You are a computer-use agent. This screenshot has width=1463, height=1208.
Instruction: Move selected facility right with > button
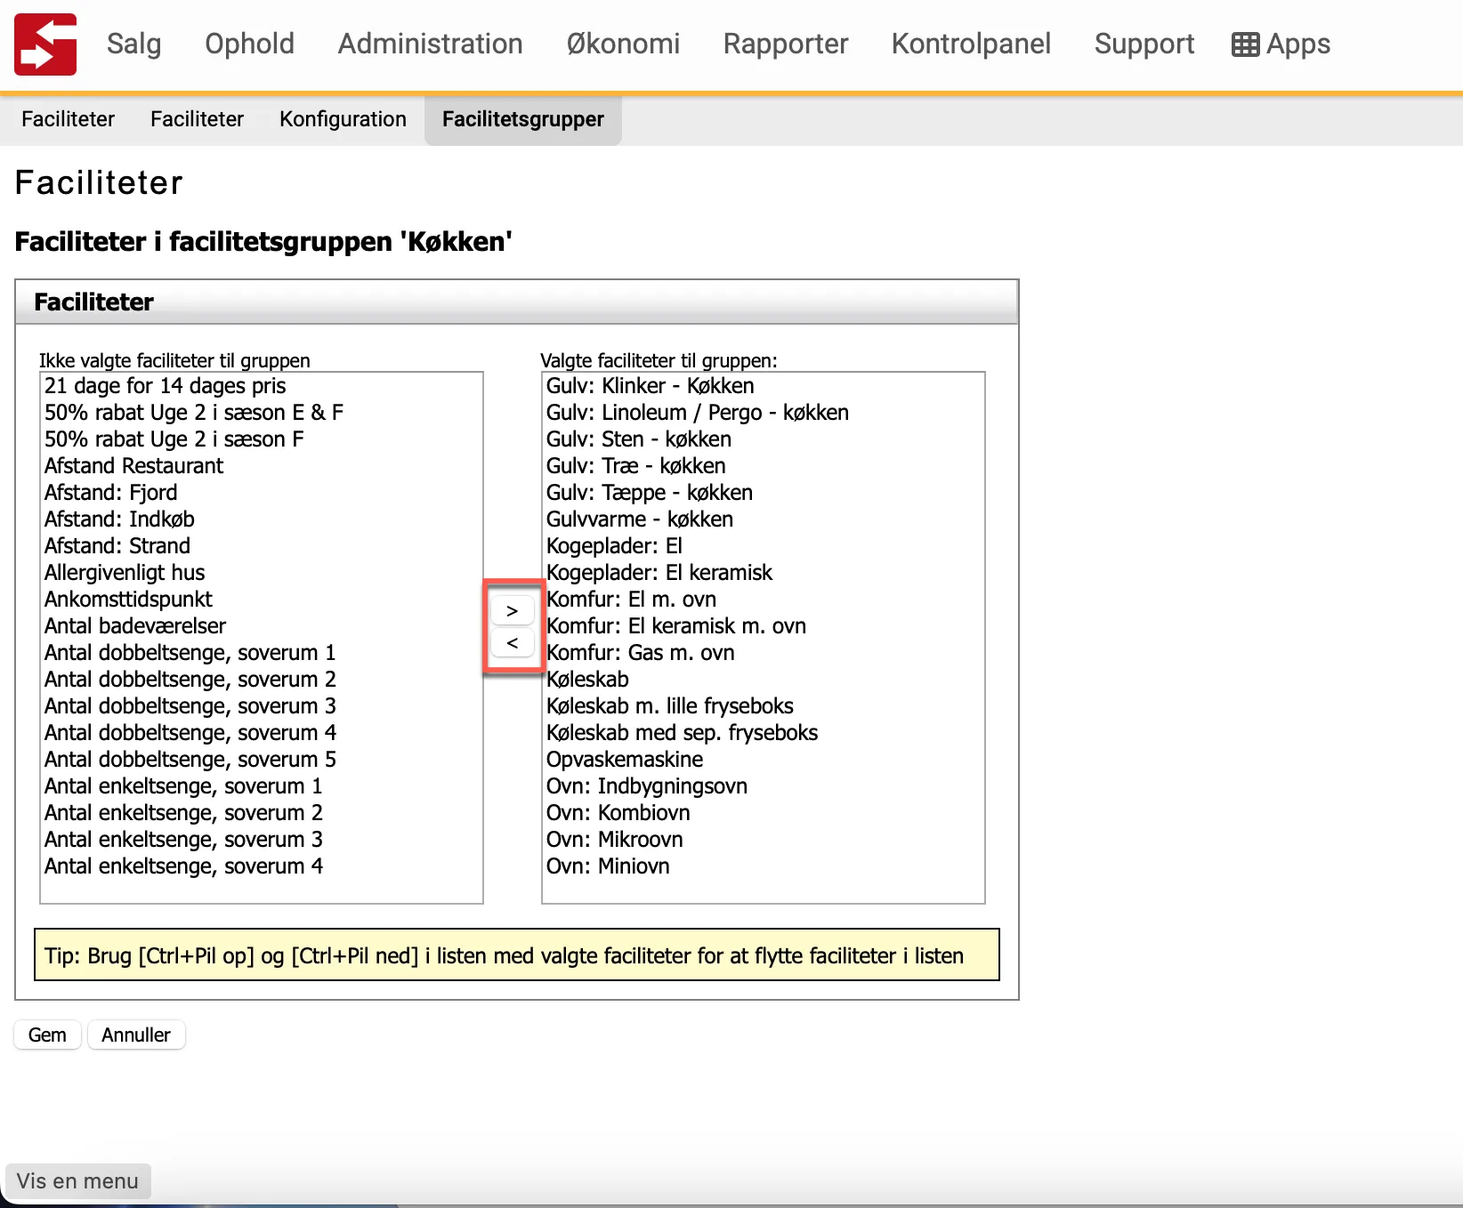click(x=512, y=611)
